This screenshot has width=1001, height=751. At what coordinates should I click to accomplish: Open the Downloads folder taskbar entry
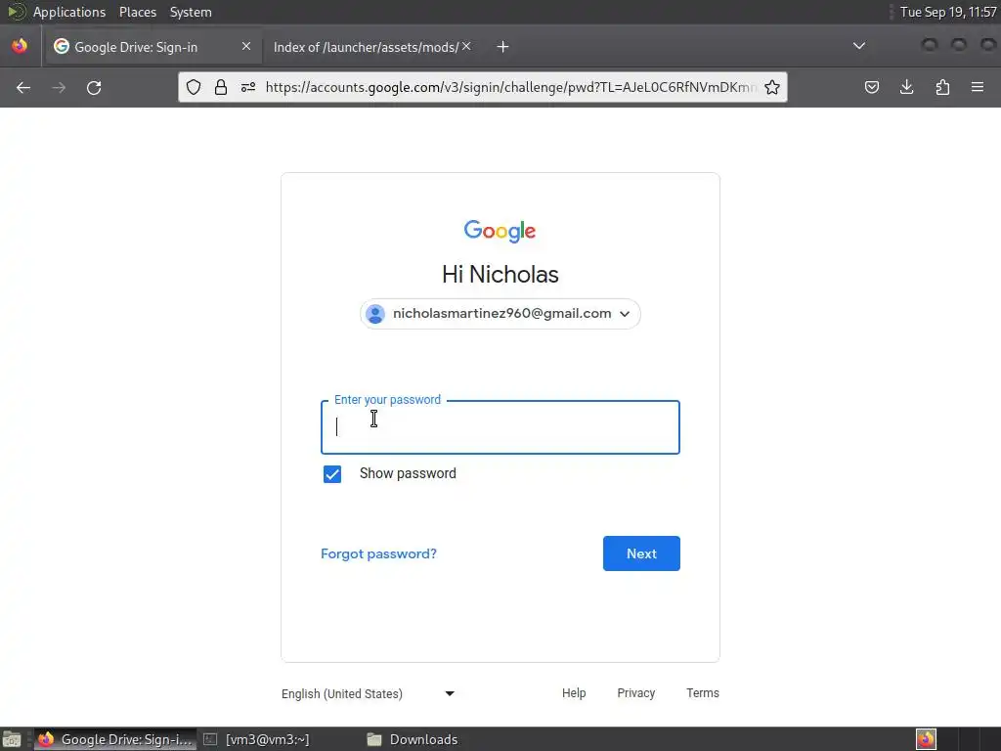[x=413, y=739]
